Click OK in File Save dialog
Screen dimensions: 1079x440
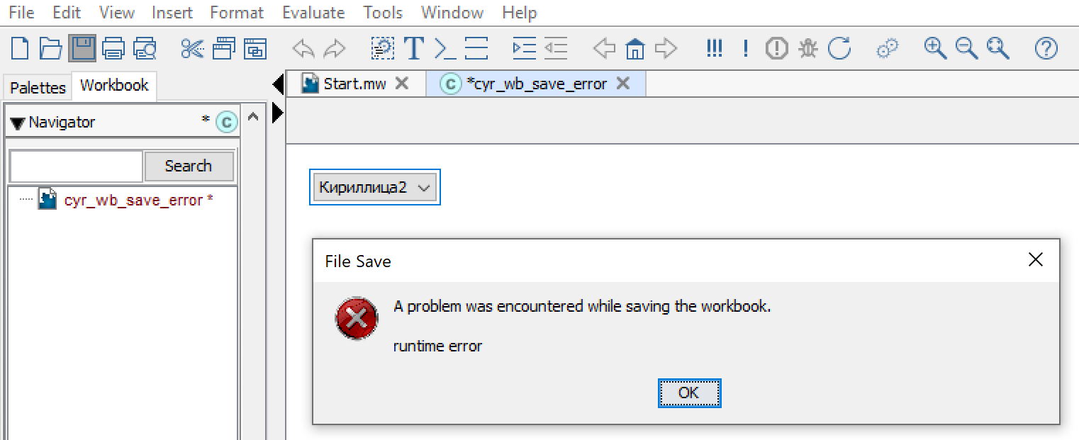[688, 393]
